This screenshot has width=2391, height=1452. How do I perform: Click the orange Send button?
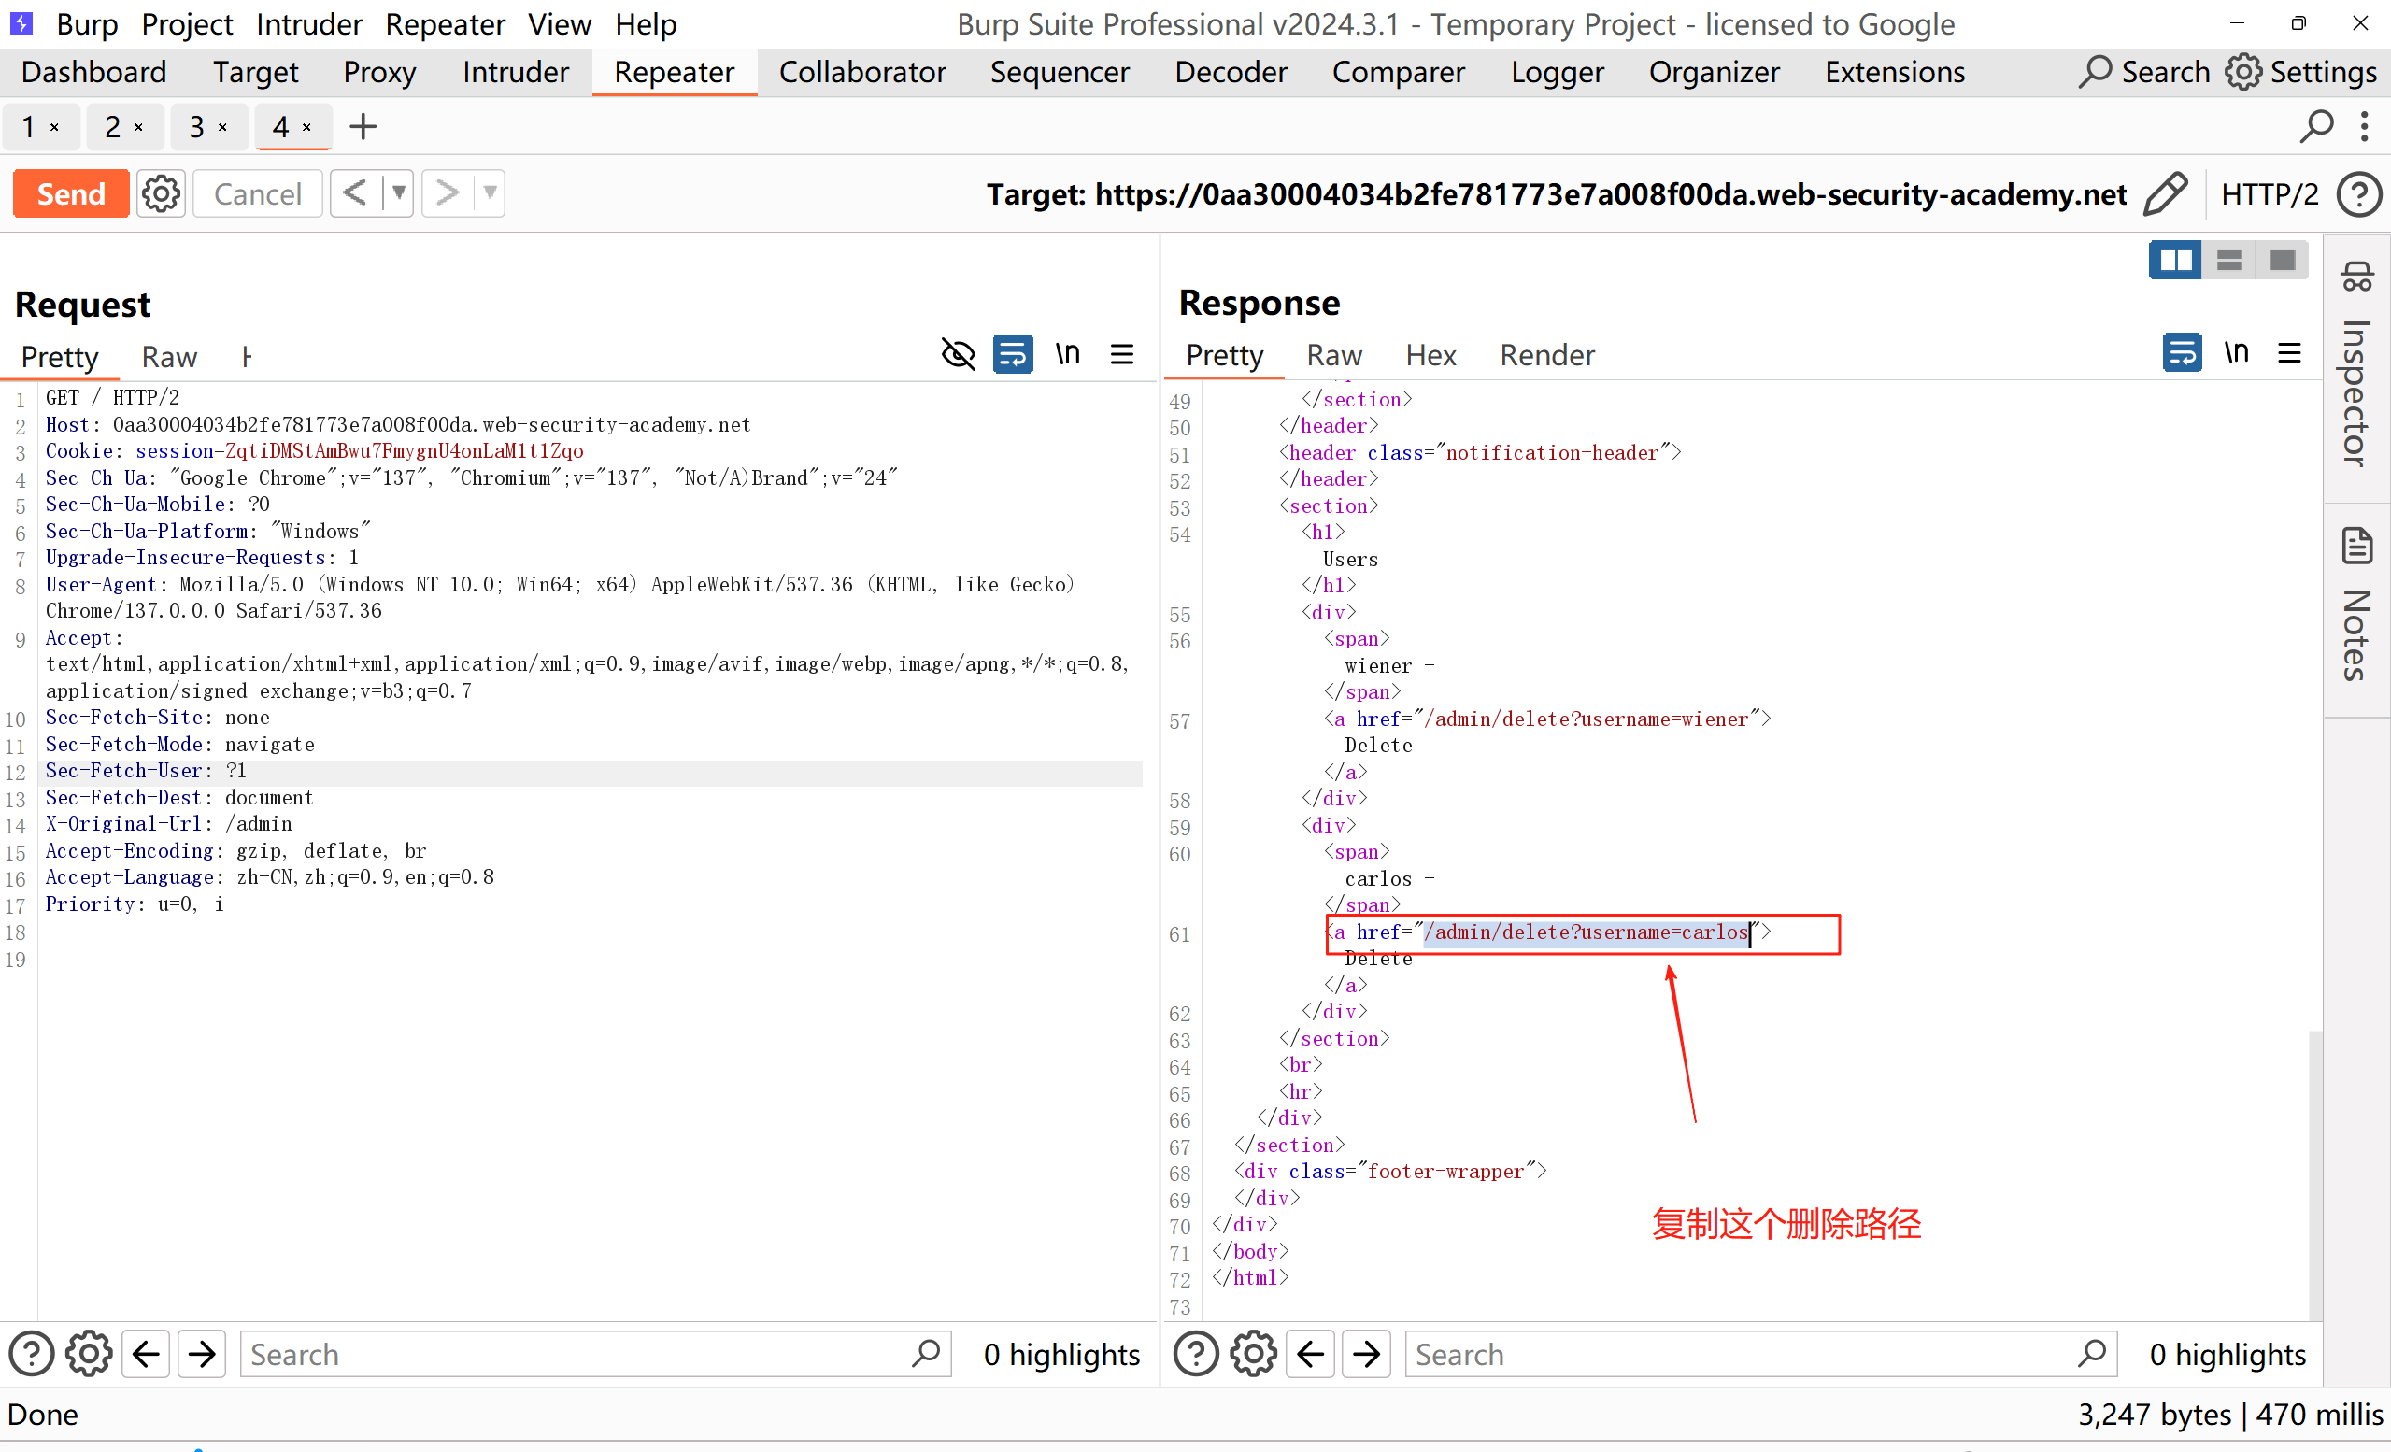pos(71,194)
